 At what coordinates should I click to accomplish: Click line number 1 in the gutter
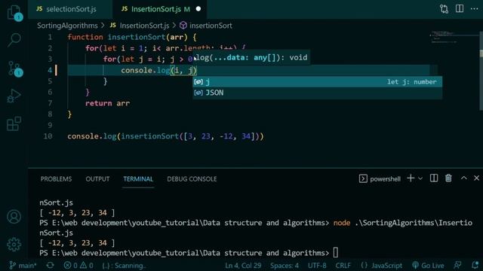(50, 37)
